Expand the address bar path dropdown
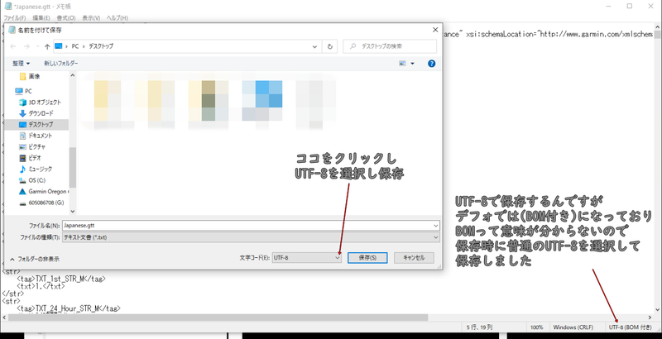 314,46
